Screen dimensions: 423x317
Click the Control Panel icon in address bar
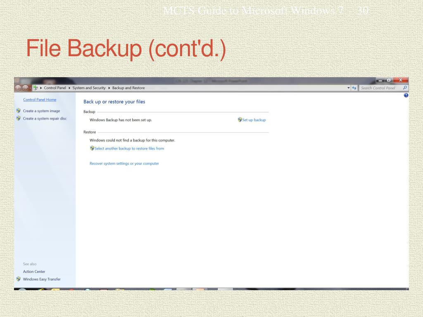(x=36, y=88)
